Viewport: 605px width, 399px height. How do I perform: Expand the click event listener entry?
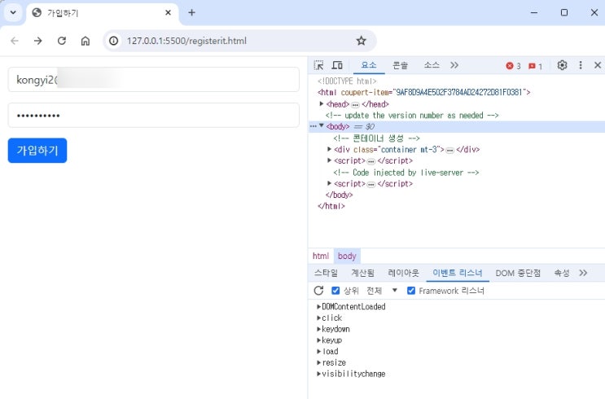click(x=318, y=318)
